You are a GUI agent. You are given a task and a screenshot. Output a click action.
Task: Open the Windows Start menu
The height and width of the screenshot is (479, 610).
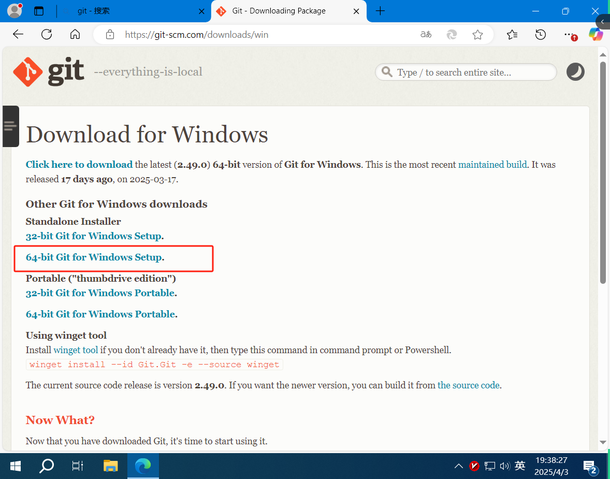[x=16, y=466]
